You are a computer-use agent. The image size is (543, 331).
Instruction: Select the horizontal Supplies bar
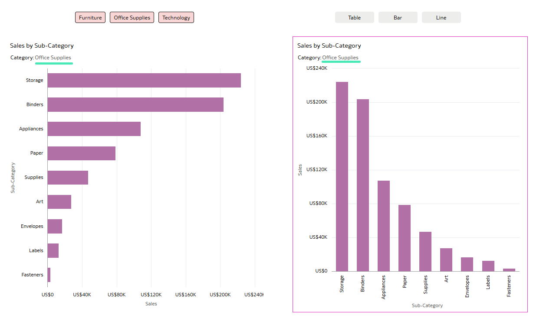pyautogui.click(x=68, y=178)
